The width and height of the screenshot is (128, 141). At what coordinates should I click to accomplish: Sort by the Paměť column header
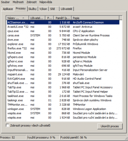click(62, 18)
